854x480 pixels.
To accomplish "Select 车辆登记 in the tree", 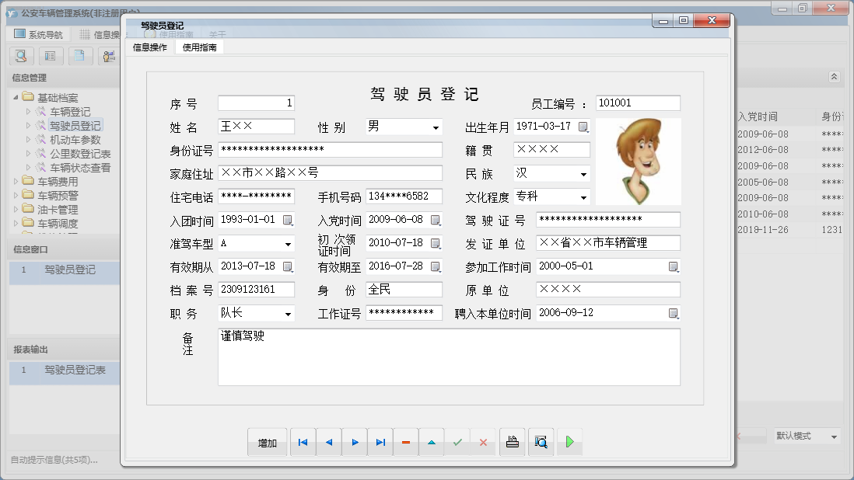I will tap(70, 112).
